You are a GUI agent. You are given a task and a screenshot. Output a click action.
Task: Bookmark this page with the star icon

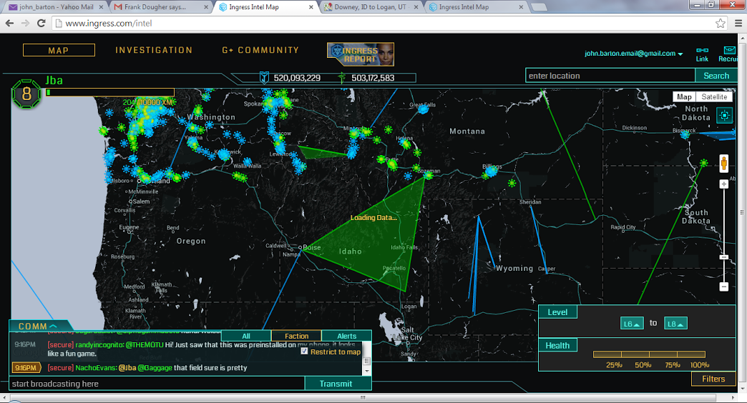tap(720, 23)
